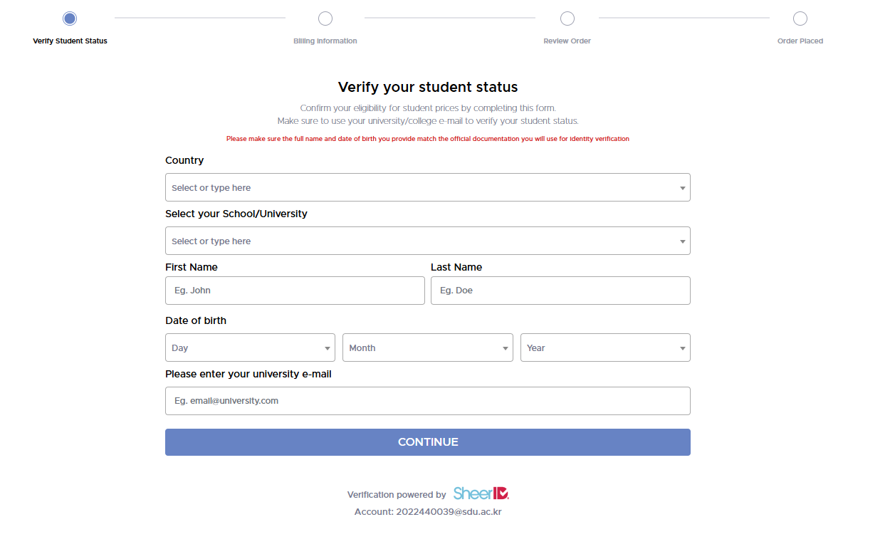The image size is (890, 559).
Task: Select the Billing Information step label
Action: point(325,41)
